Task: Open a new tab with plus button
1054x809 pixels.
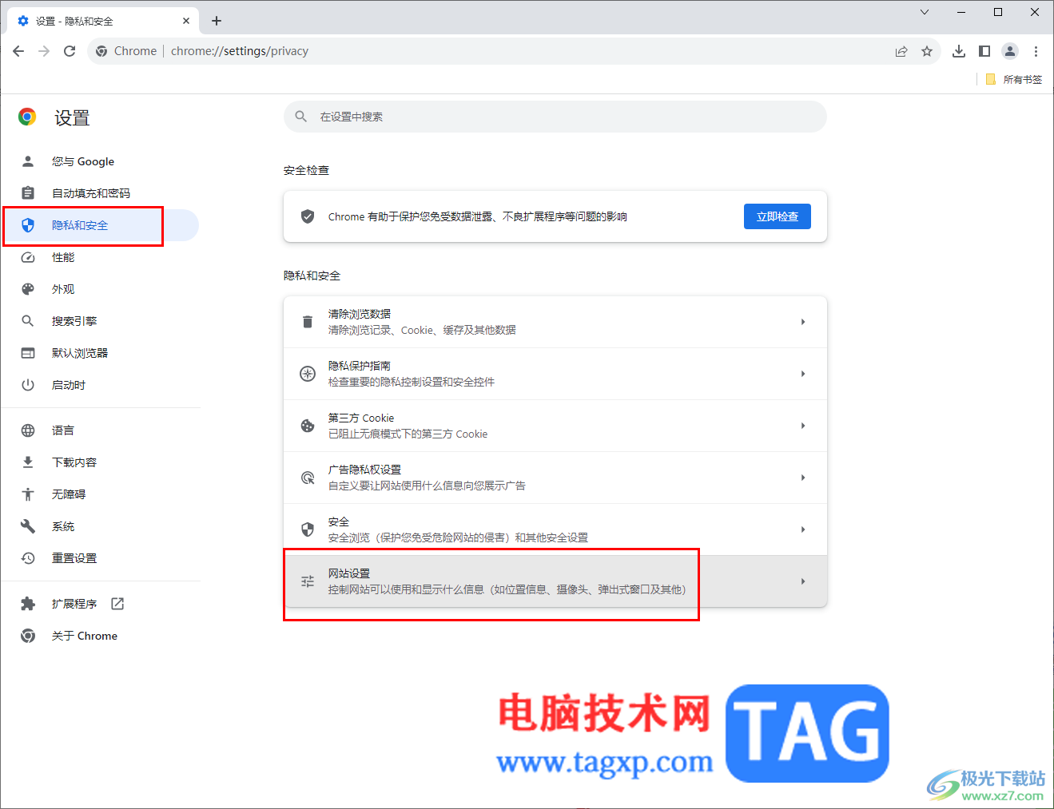Action: click(x=217, y=21)
